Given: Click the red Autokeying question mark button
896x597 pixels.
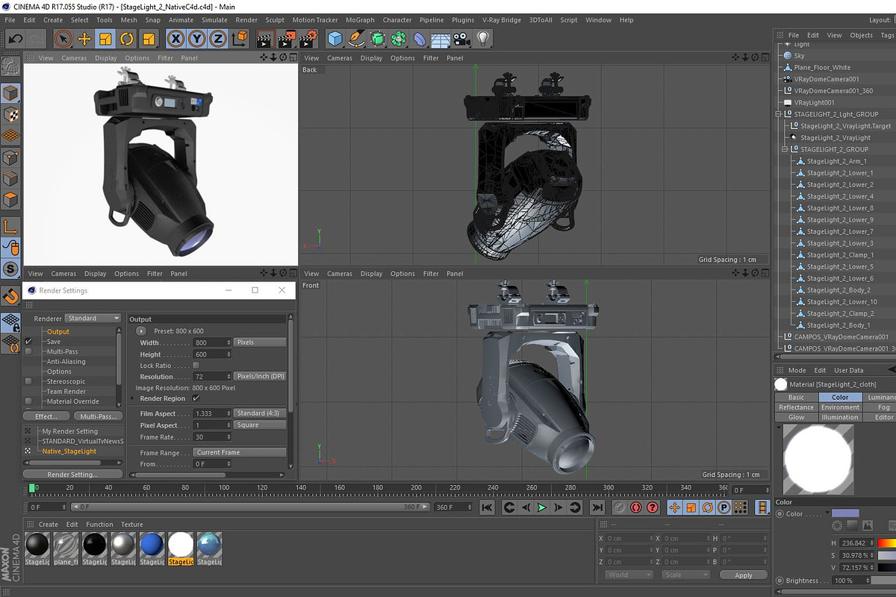Looking at the screenshot, I should click(x=653, y=507).
